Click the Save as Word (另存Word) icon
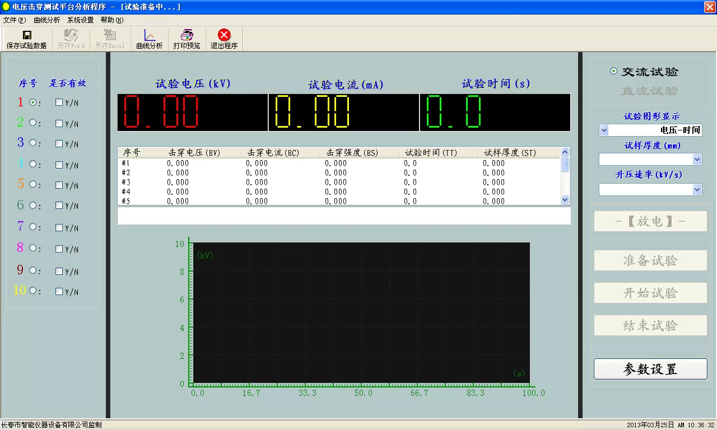The height and width of the screenshot is (430, 717). tap(71, 36)
